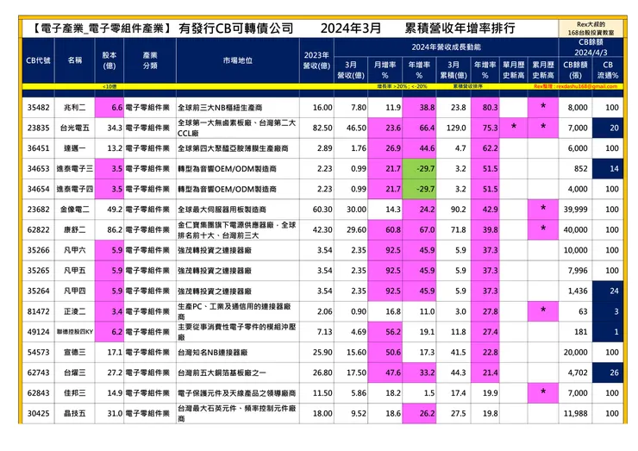Click the 'CB代號' column header
This screenshot has width=638, height=451.
pos(38,60)
